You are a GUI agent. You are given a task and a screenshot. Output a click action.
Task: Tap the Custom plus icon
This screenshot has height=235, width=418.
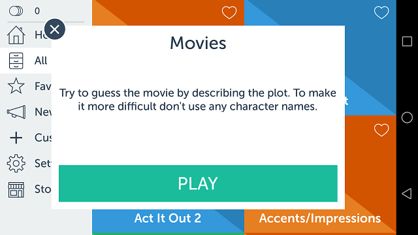[x=16, y=138]
